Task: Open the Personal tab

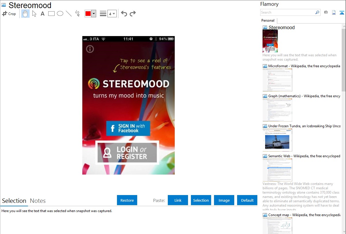Action: click(x=268, y=20)
